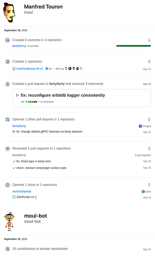
Task: Click the flame icon beside 'Created a pull request'
Action: 7,84
